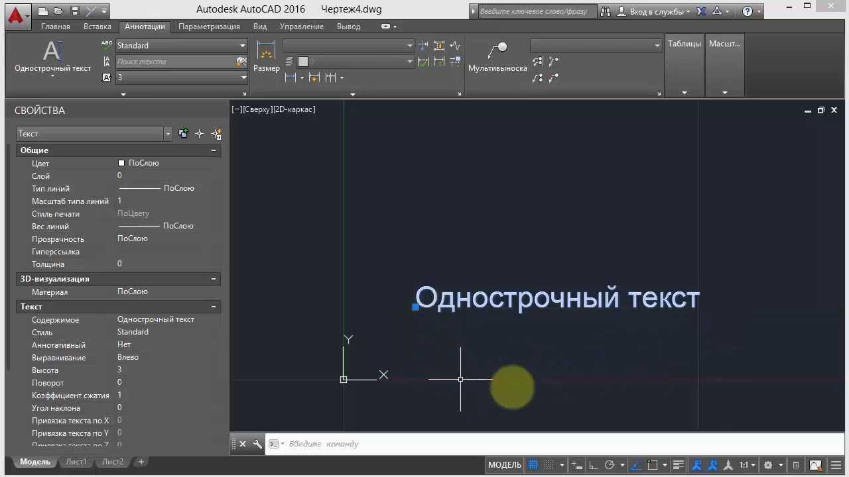Screen dimensions: 849x477
Task: Click the annotation monitor icon in status bar
Action: pyautogui.click(x=796, y=465)
